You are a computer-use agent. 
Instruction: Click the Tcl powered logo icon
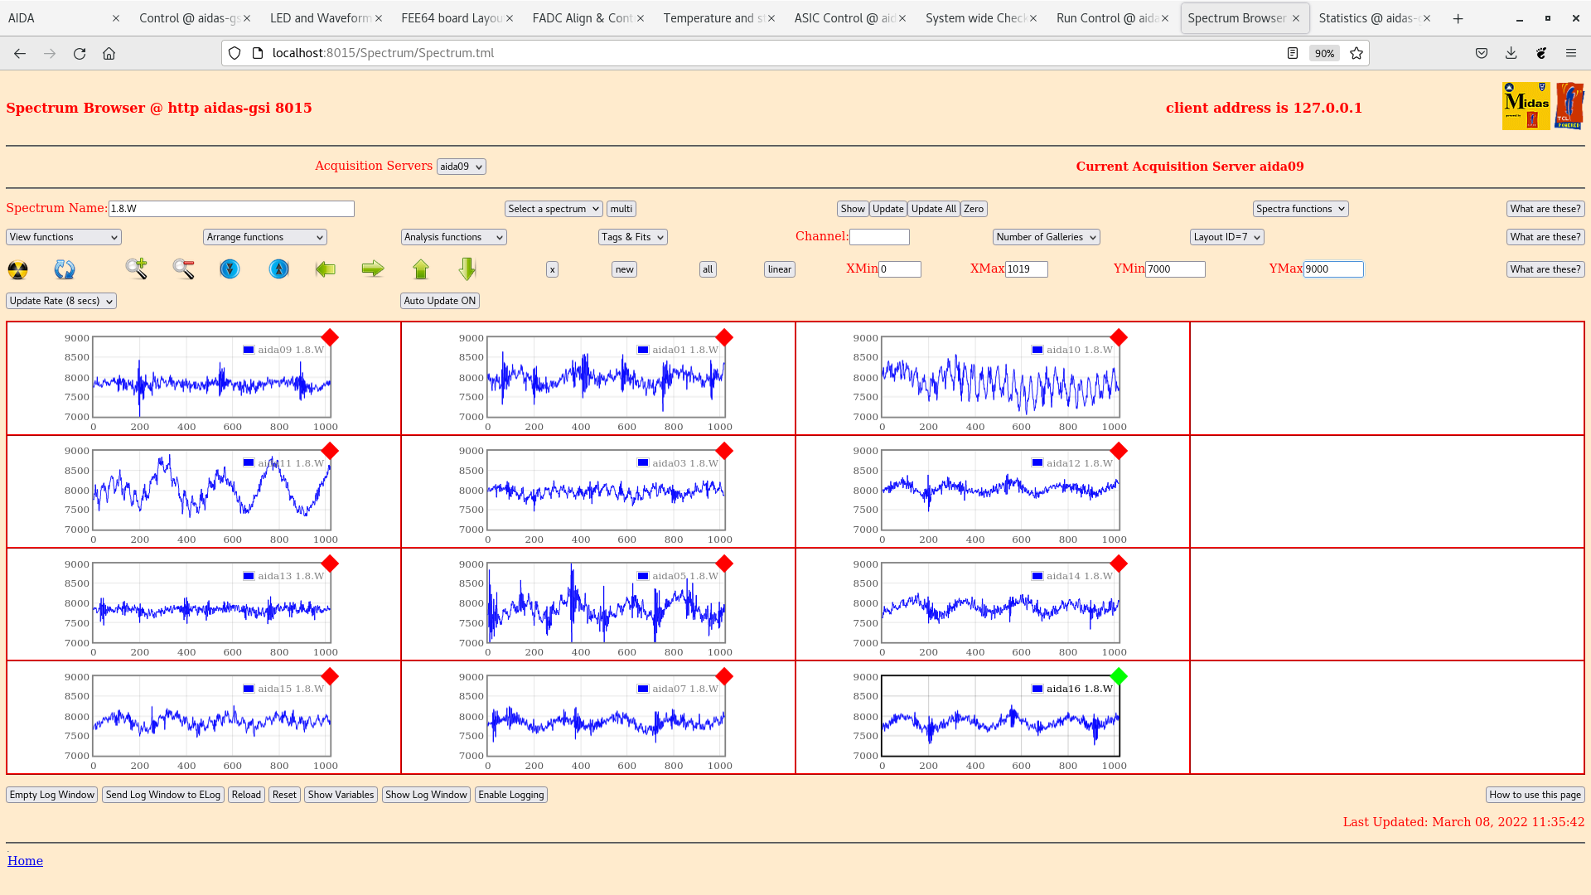pos(1569,106)
